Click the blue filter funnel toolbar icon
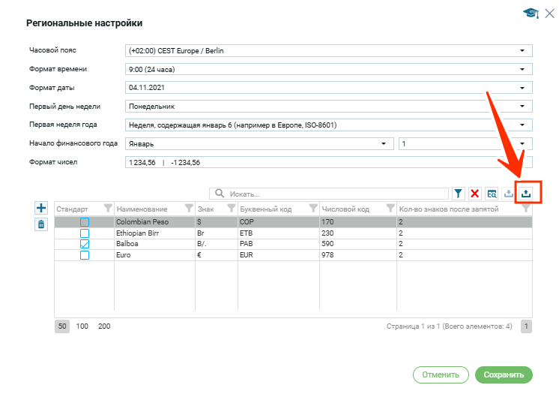The height and width of the screenshot is (400, 559). pyautogui.click(x=458, y=194)
